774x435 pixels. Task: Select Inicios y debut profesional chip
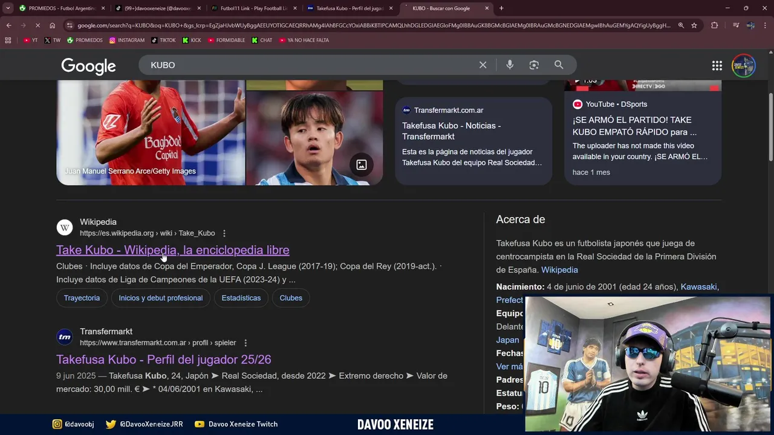point(160,298)
